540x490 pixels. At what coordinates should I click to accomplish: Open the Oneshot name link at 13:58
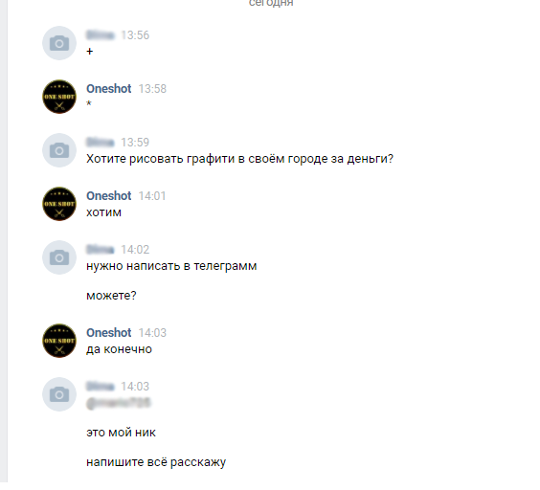click(x=108, y=89)
